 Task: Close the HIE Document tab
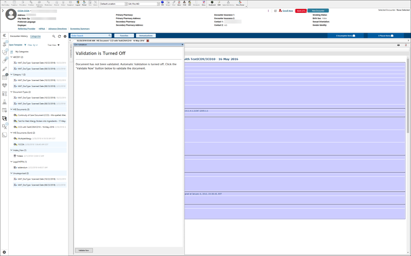[x=147, y=41]
